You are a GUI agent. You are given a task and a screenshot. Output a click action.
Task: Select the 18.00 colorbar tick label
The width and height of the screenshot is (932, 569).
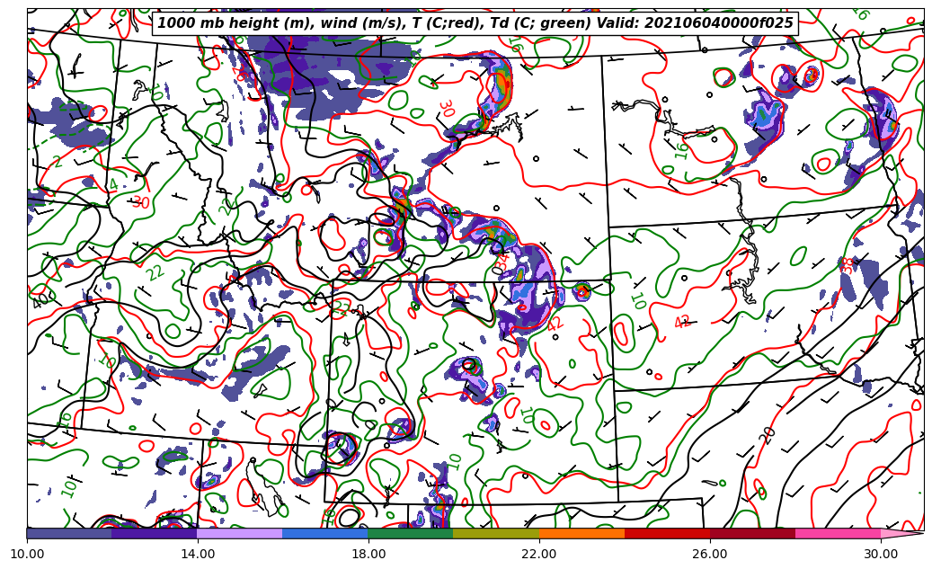[x=368, y=555]
